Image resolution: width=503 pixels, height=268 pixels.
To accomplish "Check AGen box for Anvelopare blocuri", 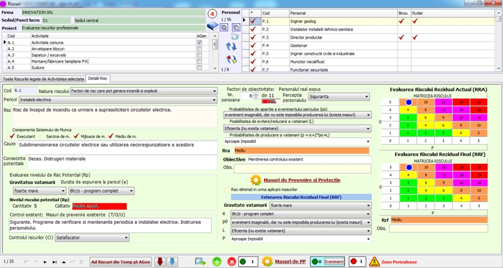I will coord(199,48).
